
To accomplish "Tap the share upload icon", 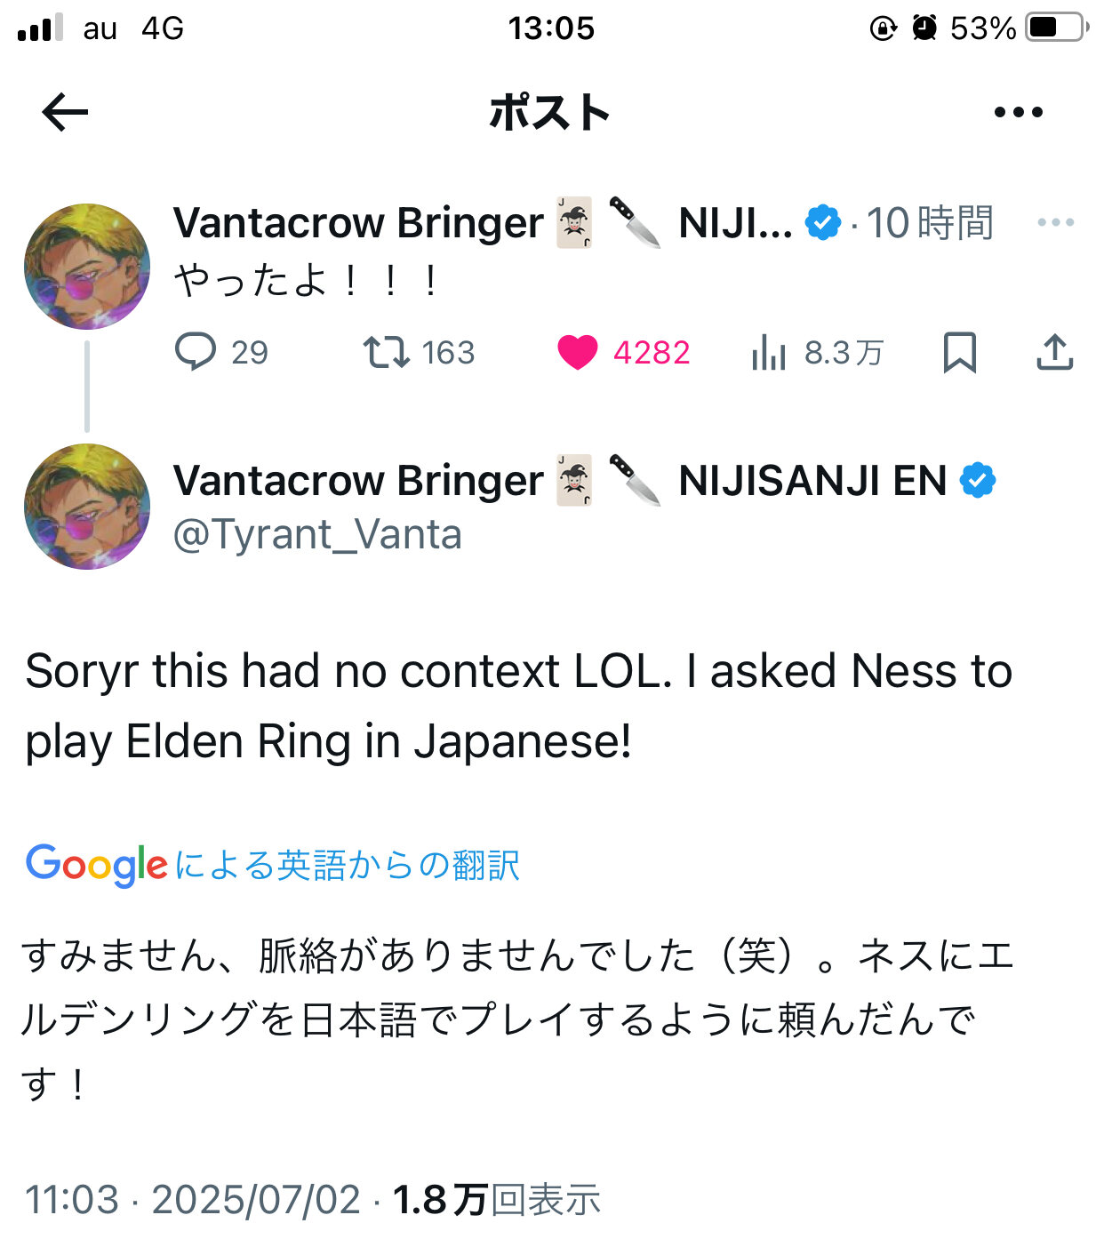I will [x=1054, y=352].
